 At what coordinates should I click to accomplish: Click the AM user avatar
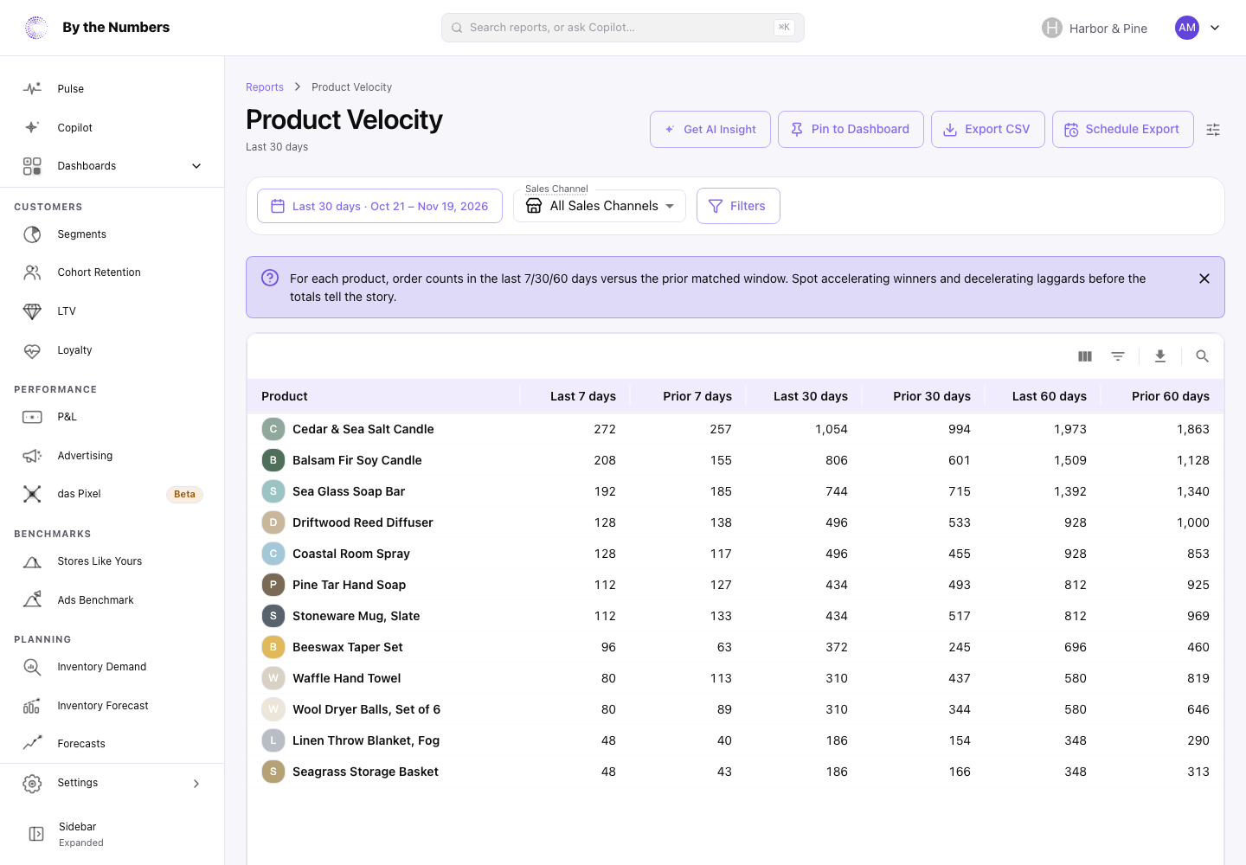(x=1187, y=28)
